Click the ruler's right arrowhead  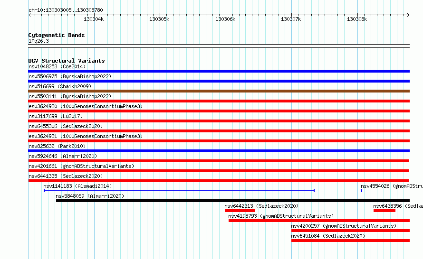coord(408,15)
